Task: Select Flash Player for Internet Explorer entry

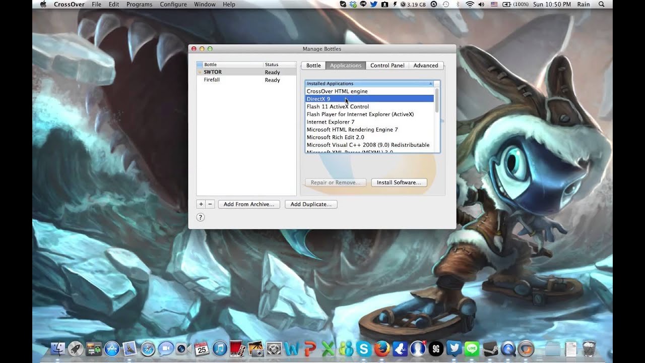Action: [x=370, y=114]
